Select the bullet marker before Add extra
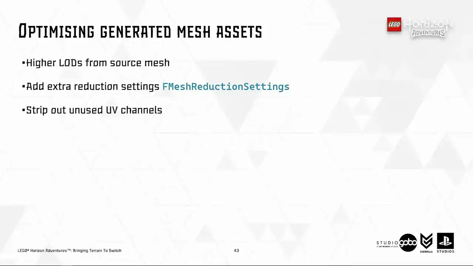 click(24, 86)
